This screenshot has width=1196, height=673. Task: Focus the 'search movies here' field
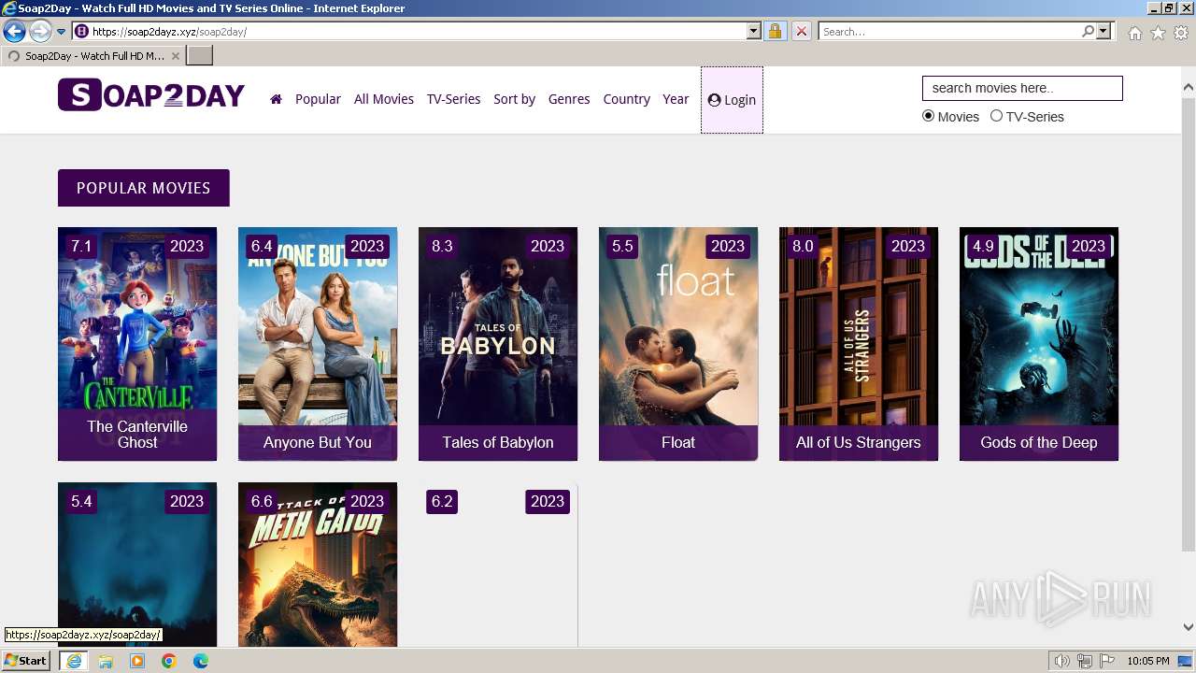pyautogui.click(x=1022, y=88)
